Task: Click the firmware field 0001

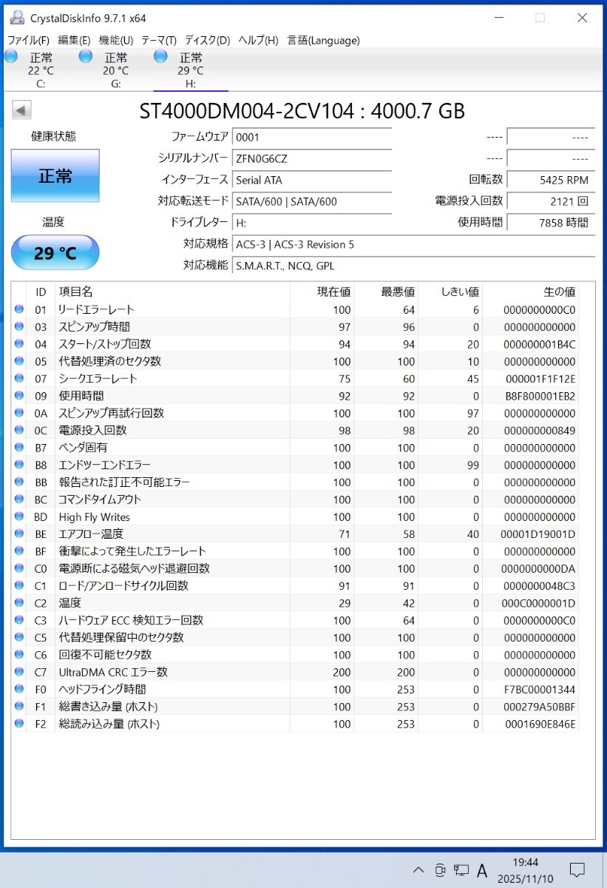Action: [312, 137]
